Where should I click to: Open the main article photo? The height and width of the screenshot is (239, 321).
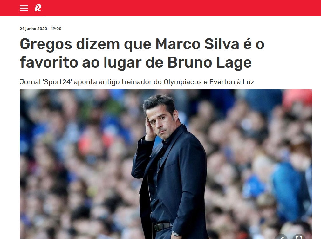pyautogui.click(x=166, y=164)
